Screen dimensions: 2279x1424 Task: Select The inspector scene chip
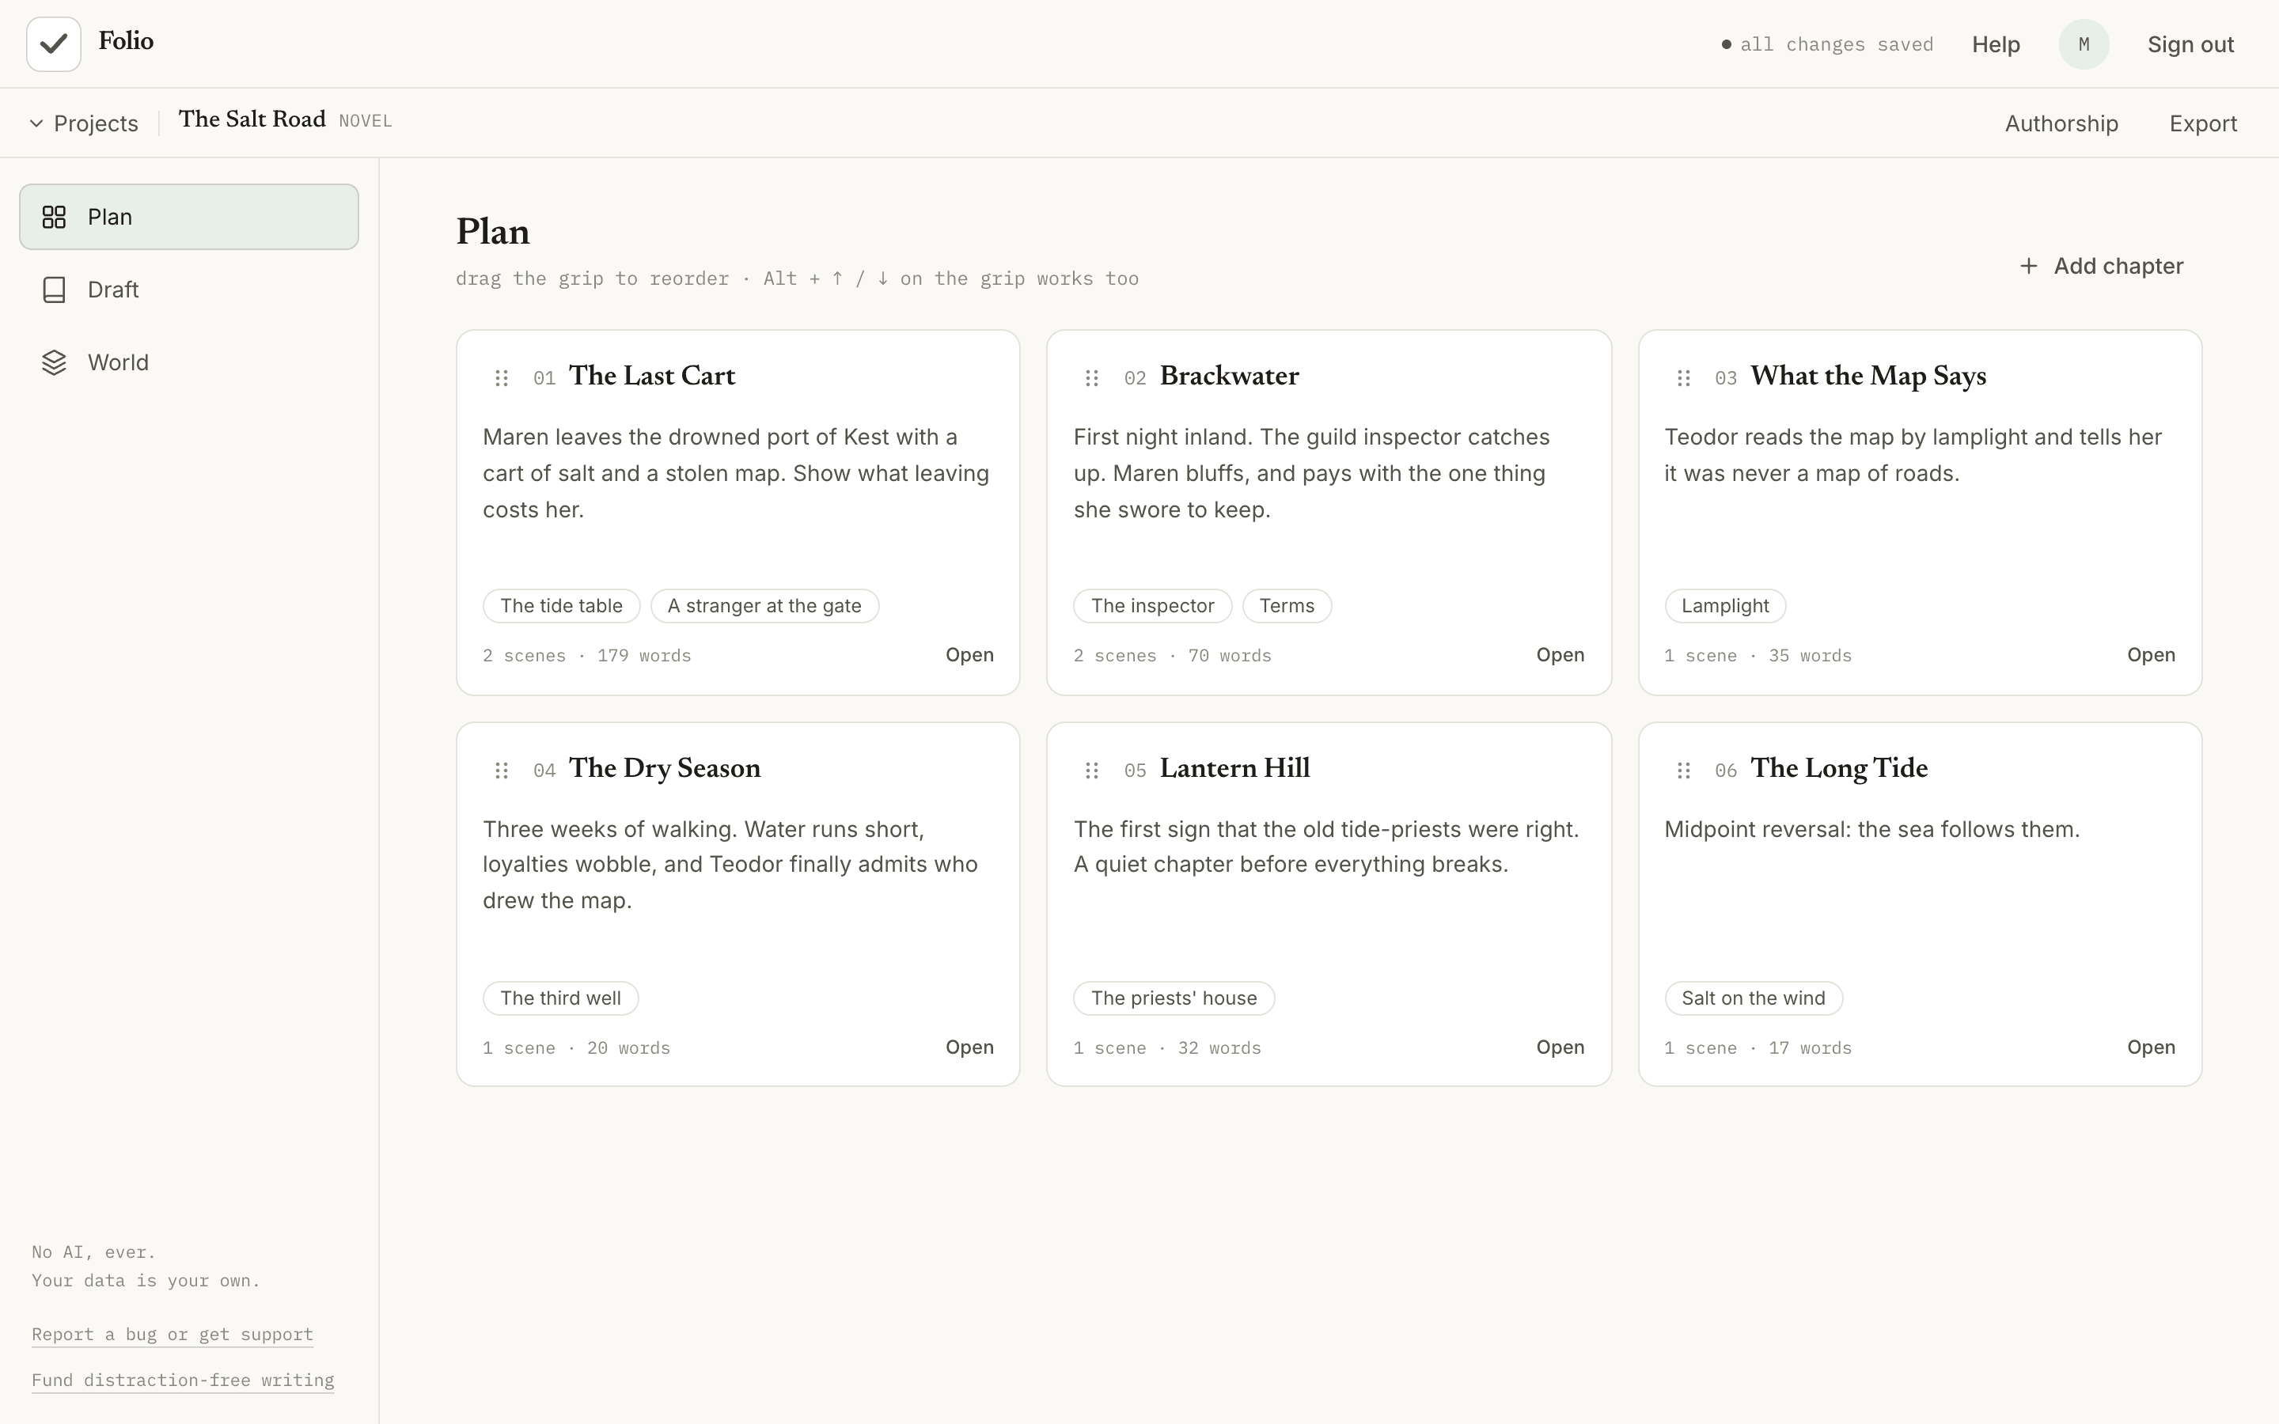pyautogui.click(x=1153, y=605)
